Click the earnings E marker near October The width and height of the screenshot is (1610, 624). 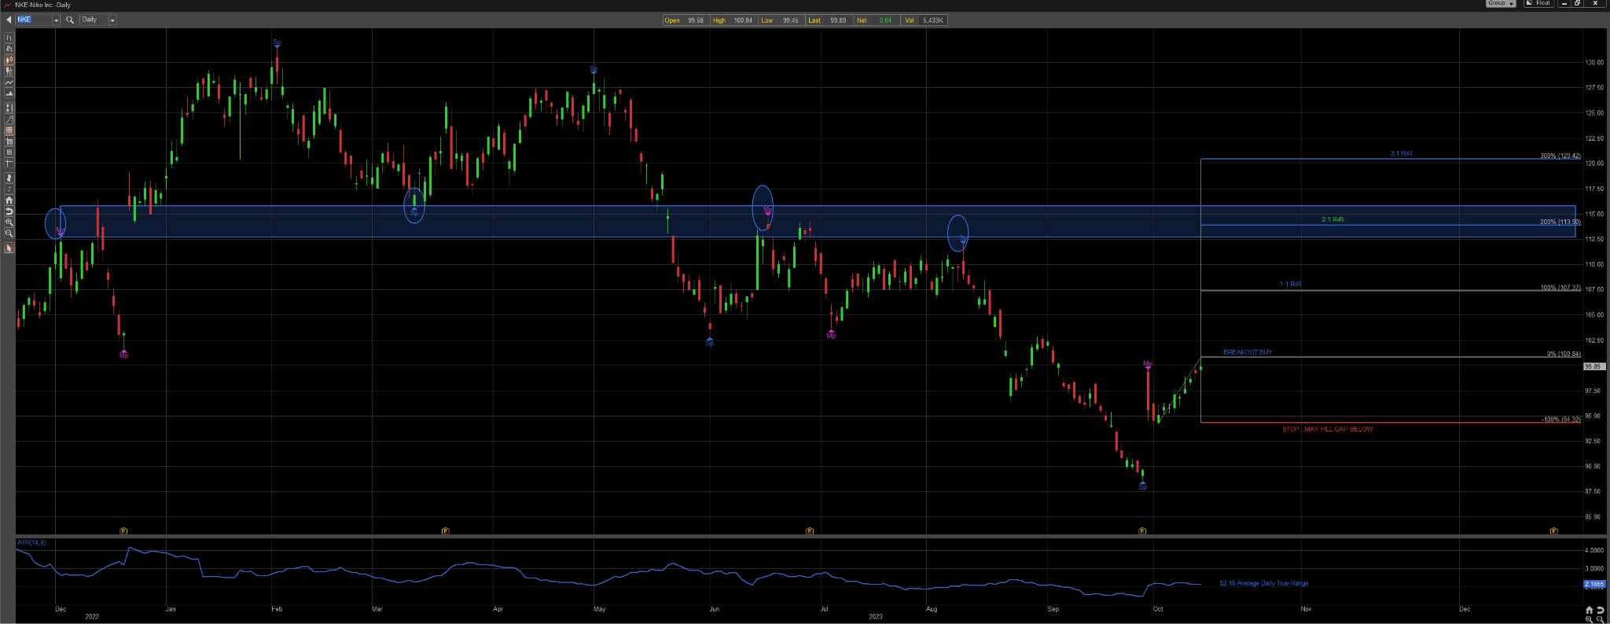[1142, 531]
